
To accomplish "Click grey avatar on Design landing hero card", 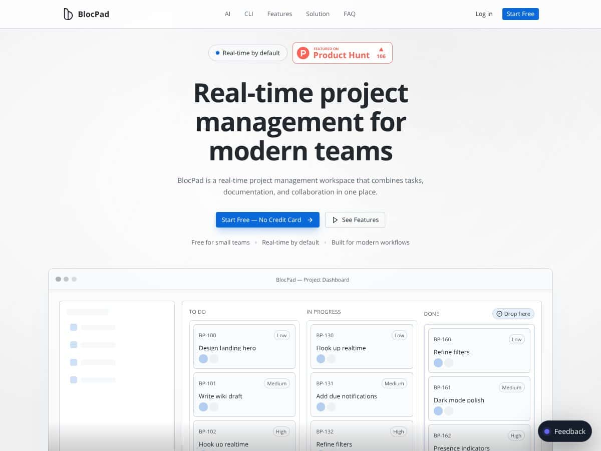I will tap(214, 359).
